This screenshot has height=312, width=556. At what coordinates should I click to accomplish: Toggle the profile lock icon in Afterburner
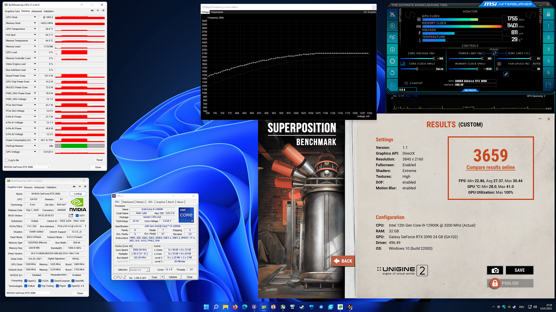pyautogui.click(x=548, y=14)
